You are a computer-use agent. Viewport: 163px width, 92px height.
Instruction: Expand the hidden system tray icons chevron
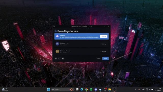click(135, 89)
